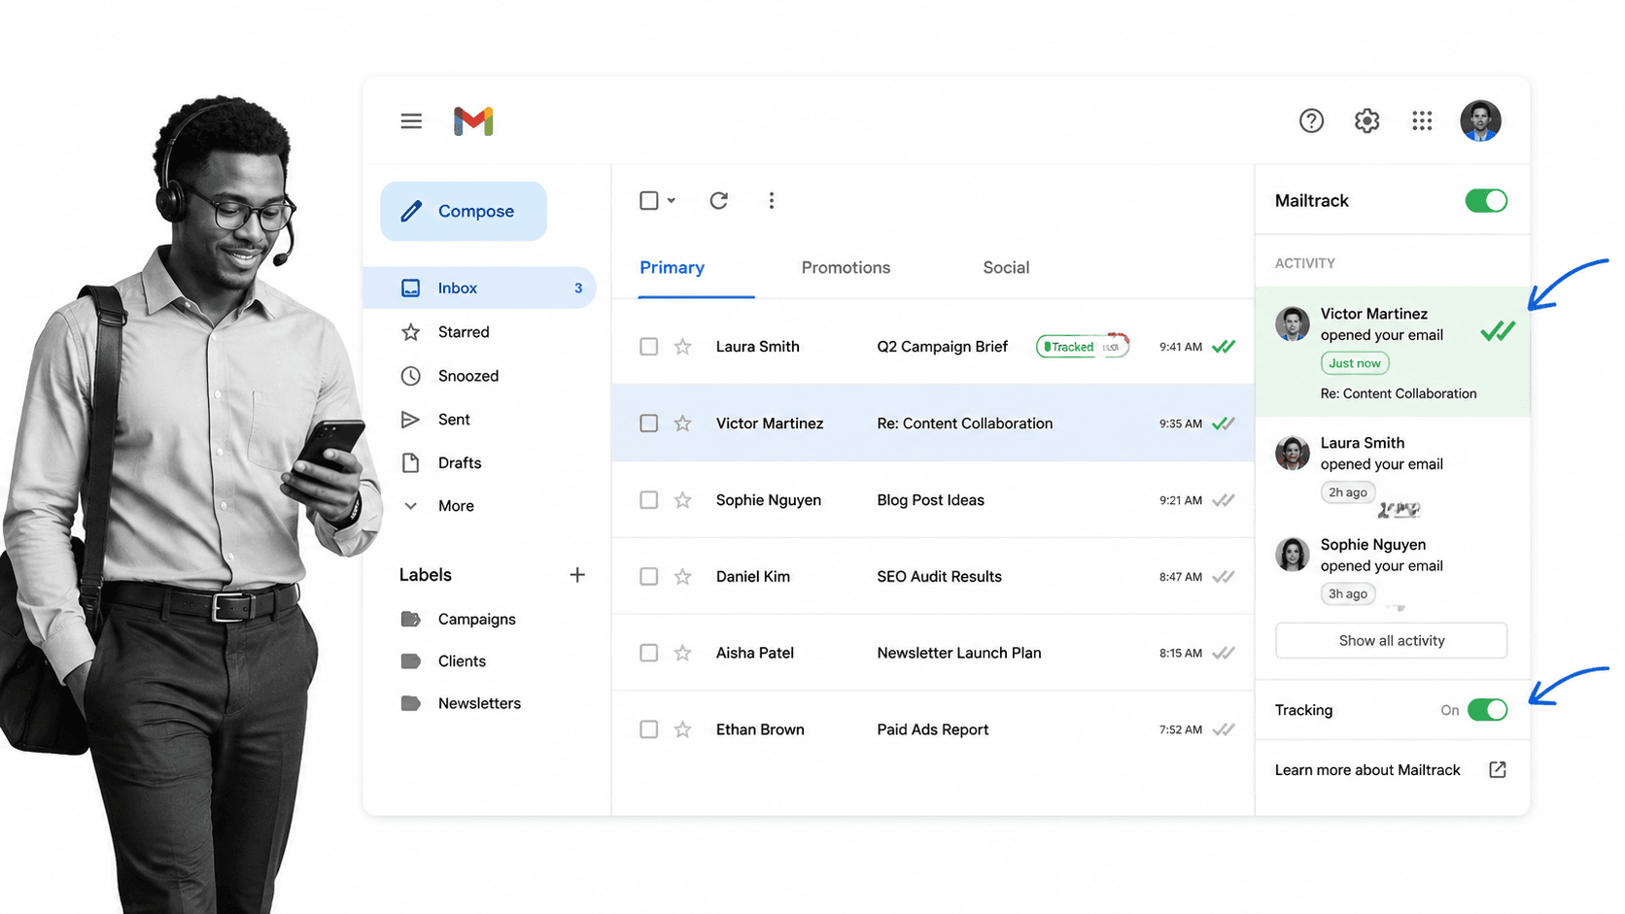Open the Google apps grid

pyautogui.click(x=1422, y=120)
